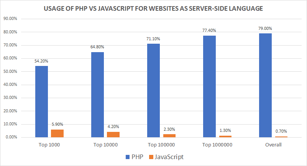Viewport: 307px width, 166px height.
Task: Click the 79.00% data label
Action: point(265,29)
